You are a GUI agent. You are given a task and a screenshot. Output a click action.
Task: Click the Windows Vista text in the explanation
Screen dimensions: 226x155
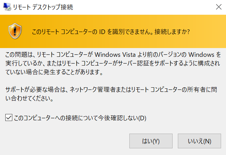115,55
